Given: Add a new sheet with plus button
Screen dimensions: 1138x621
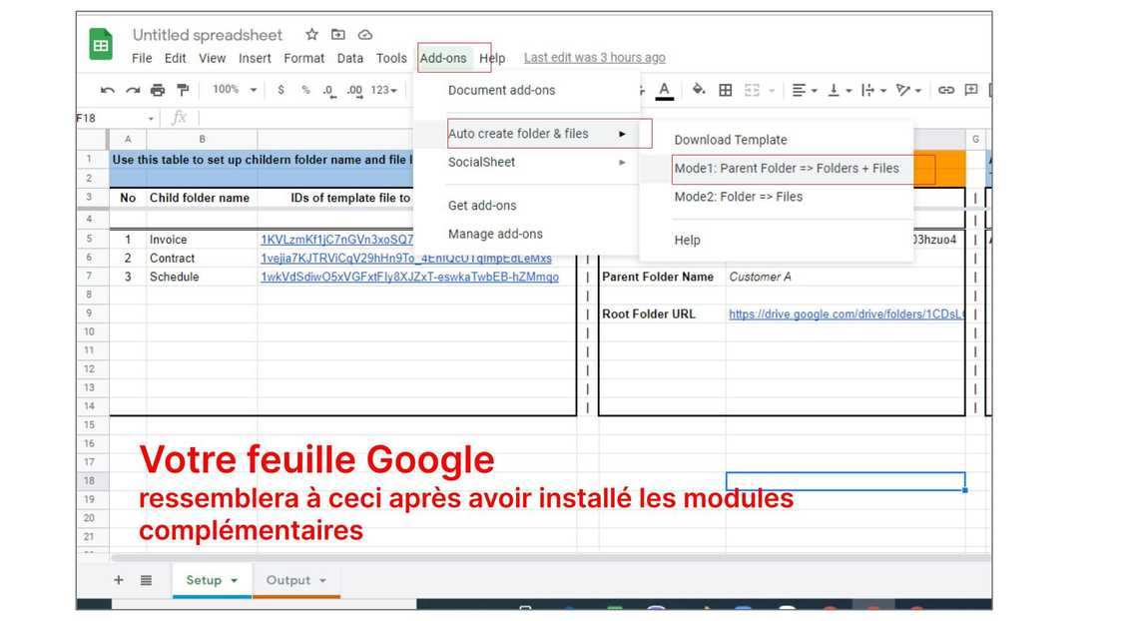Looking at the screenshot, I should pos(119,580).
